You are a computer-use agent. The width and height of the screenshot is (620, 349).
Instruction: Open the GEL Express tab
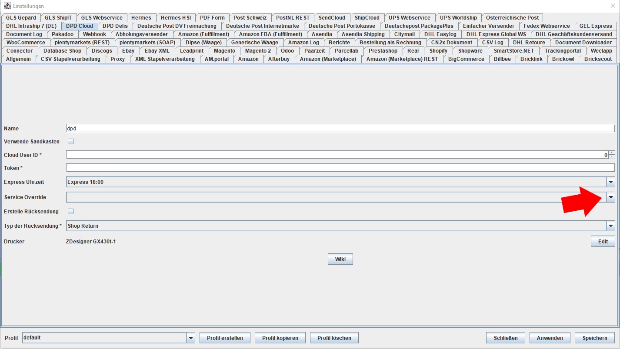[596, 26]
